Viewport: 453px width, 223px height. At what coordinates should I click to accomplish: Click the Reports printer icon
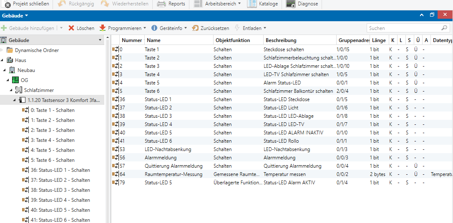point(161,4)
